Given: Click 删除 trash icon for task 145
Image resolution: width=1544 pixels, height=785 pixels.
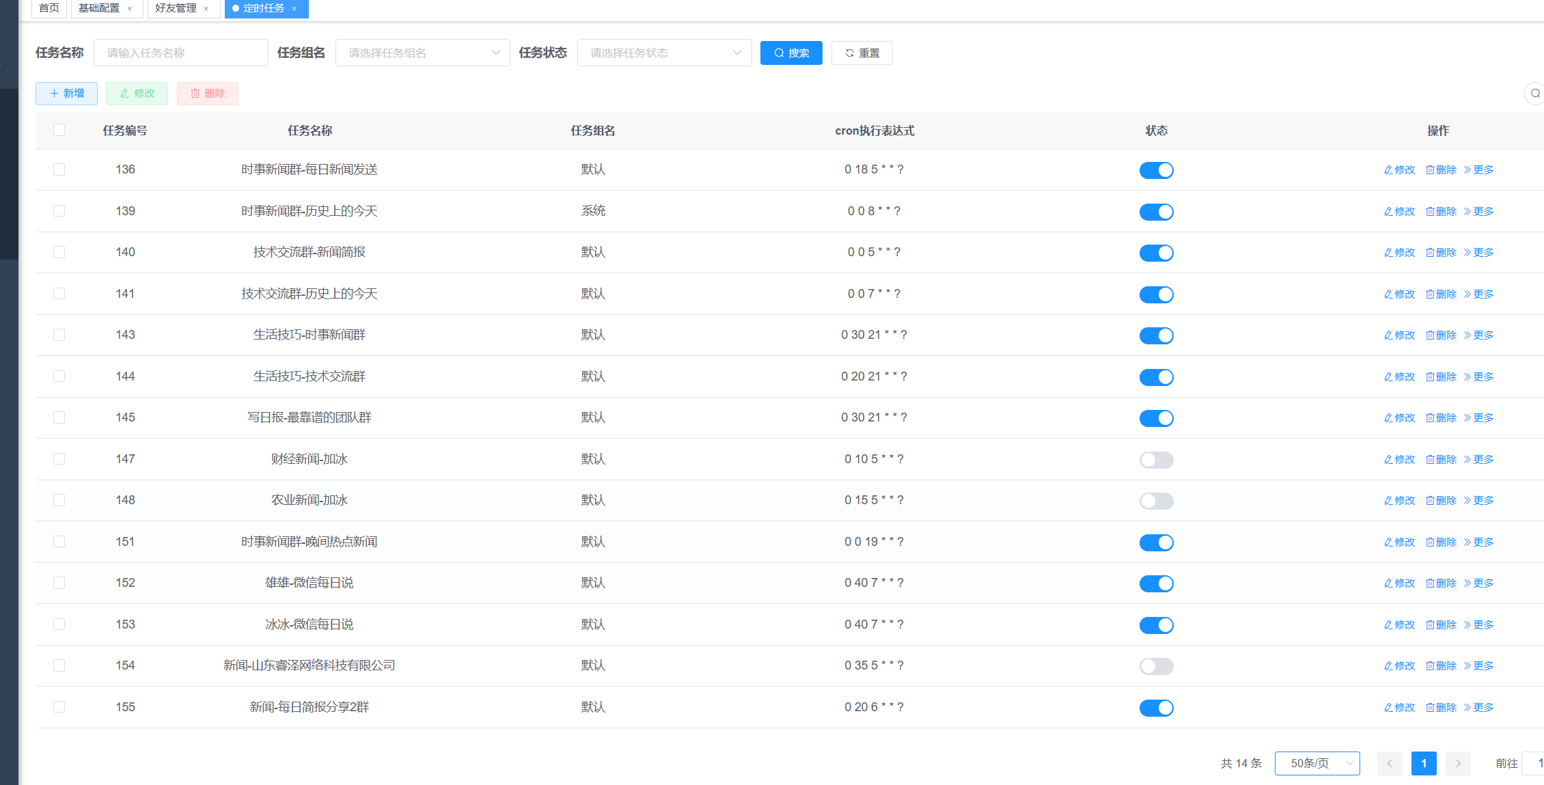Looking at the screenshot, I should click(1441, 417).
